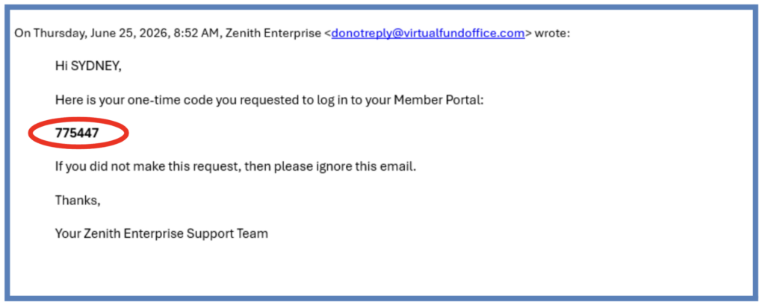Click the one-time code 775447
The width and height of the screenshot is (765, 308).
click(77, 133)
